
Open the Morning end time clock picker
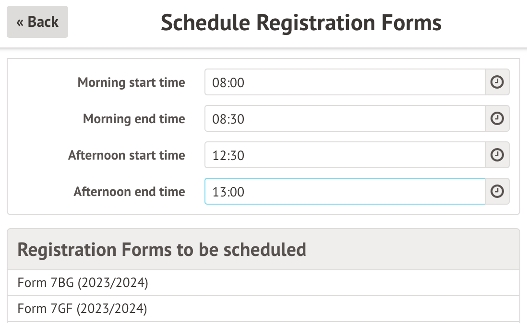pos(497,119)
